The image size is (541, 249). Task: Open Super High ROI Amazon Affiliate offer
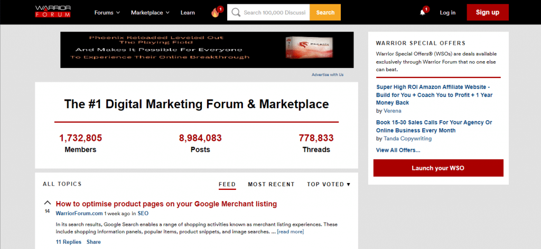point(434,95)
